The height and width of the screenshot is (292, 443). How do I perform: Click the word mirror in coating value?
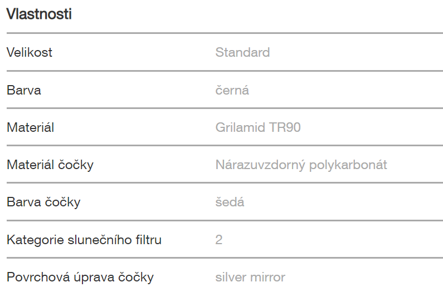point(267,278)
